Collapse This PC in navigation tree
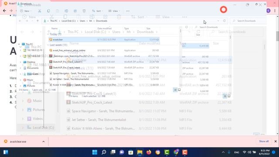The width and height of the screenshot is (279, 157). [x=19, y=44]
